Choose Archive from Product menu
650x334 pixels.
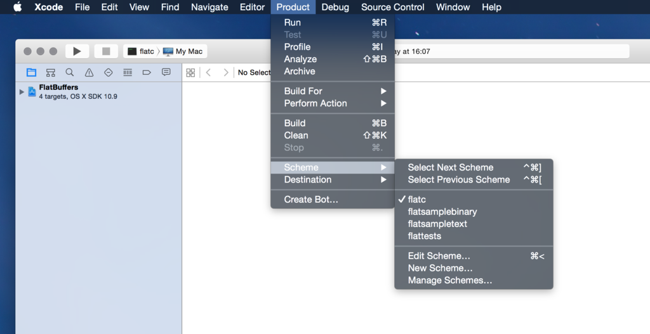point(333,71)
